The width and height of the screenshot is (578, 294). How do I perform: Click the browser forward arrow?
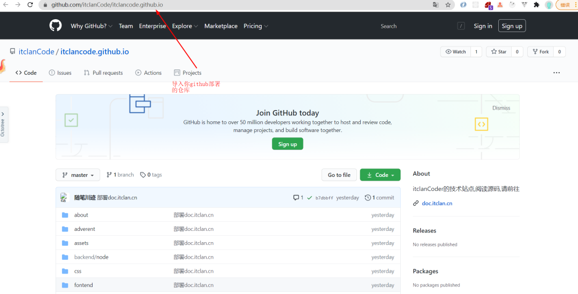pyautogui.click(x=18, y=5)
